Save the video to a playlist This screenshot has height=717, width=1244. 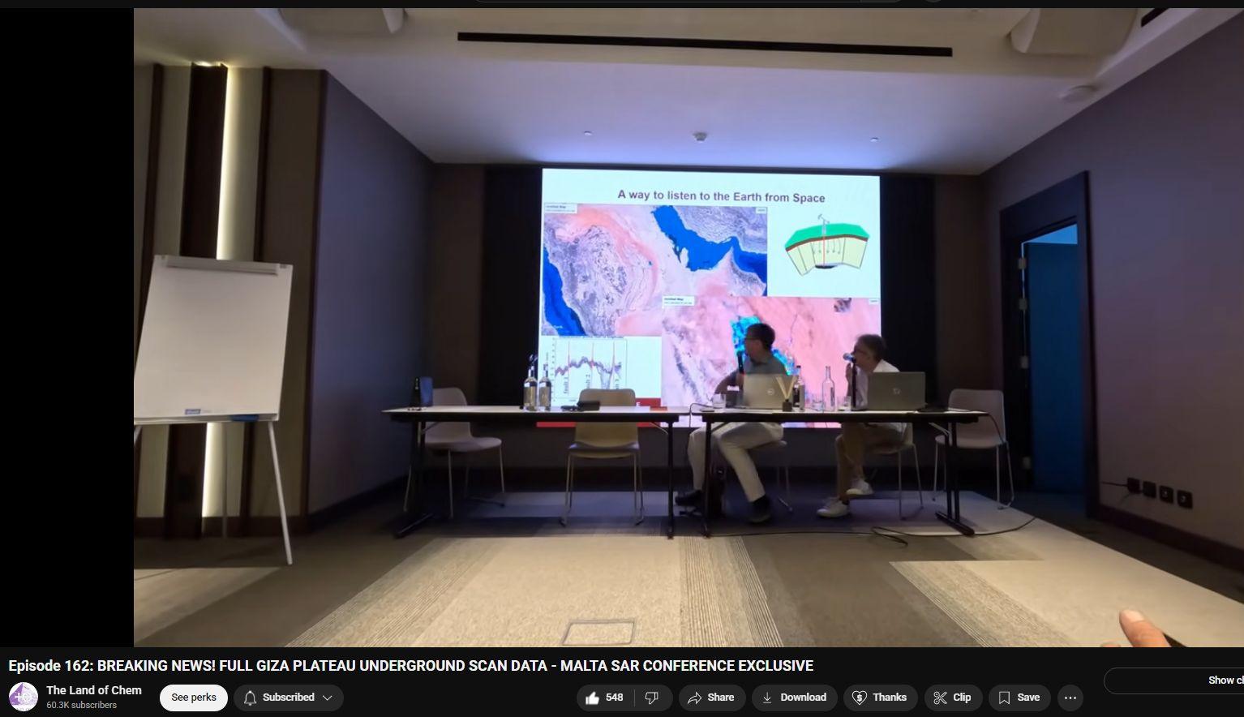click(x=1019, y=698)
